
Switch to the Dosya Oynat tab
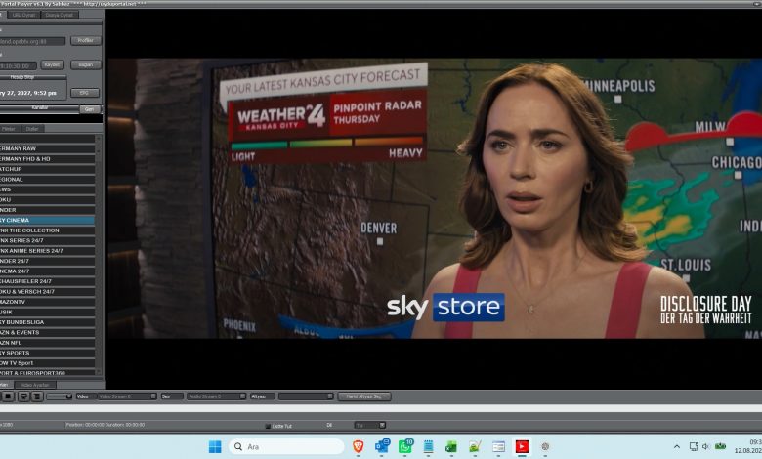(60, 15)
